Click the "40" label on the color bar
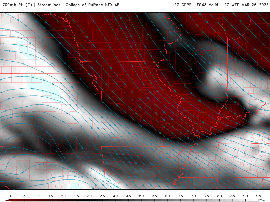This screenshot has width=270, height=202. point(115,196)
